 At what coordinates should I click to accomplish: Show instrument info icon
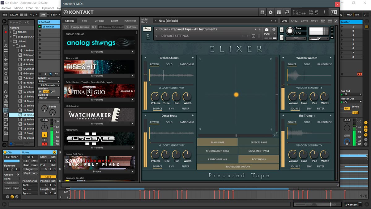pos(274,29)
